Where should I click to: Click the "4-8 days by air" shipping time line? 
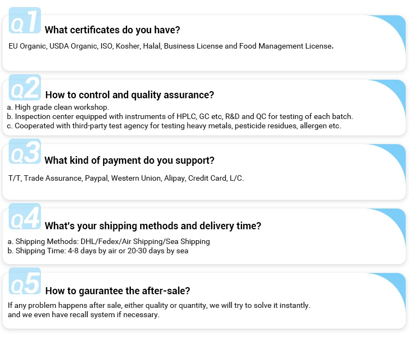(98, 251)
